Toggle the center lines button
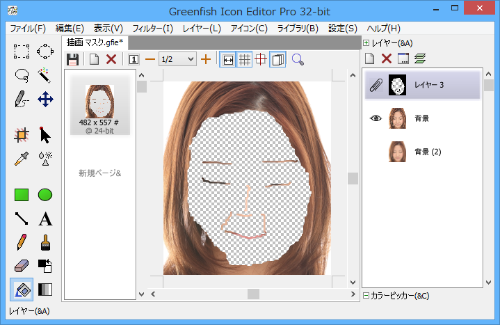Viewport: 500px width, 325px height. (x=261, y=60)
